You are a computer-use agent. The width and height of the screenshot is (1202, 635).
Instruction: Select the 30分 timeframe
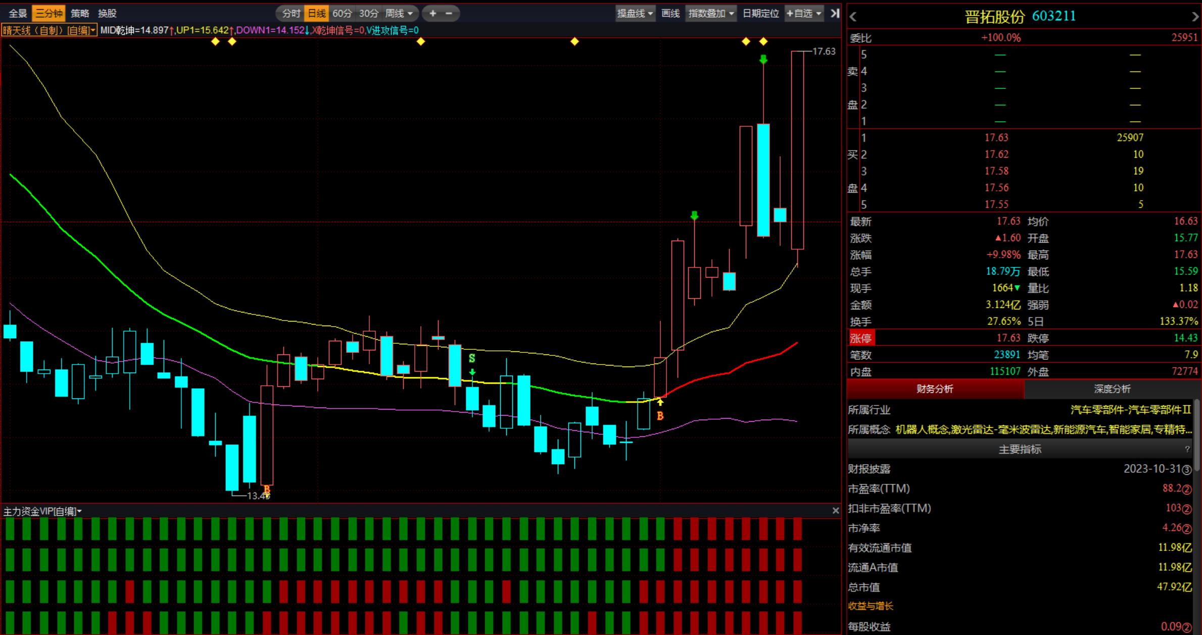pyautogui.click(x=368, y=14)
